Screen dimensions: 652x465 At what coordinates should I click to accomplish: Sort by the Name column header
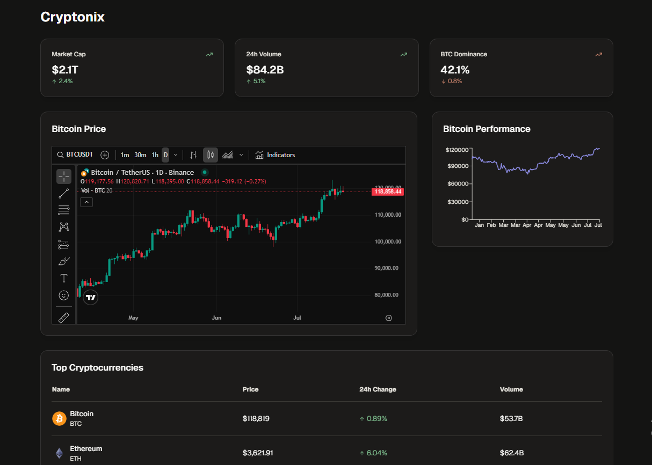click(61, 389)
